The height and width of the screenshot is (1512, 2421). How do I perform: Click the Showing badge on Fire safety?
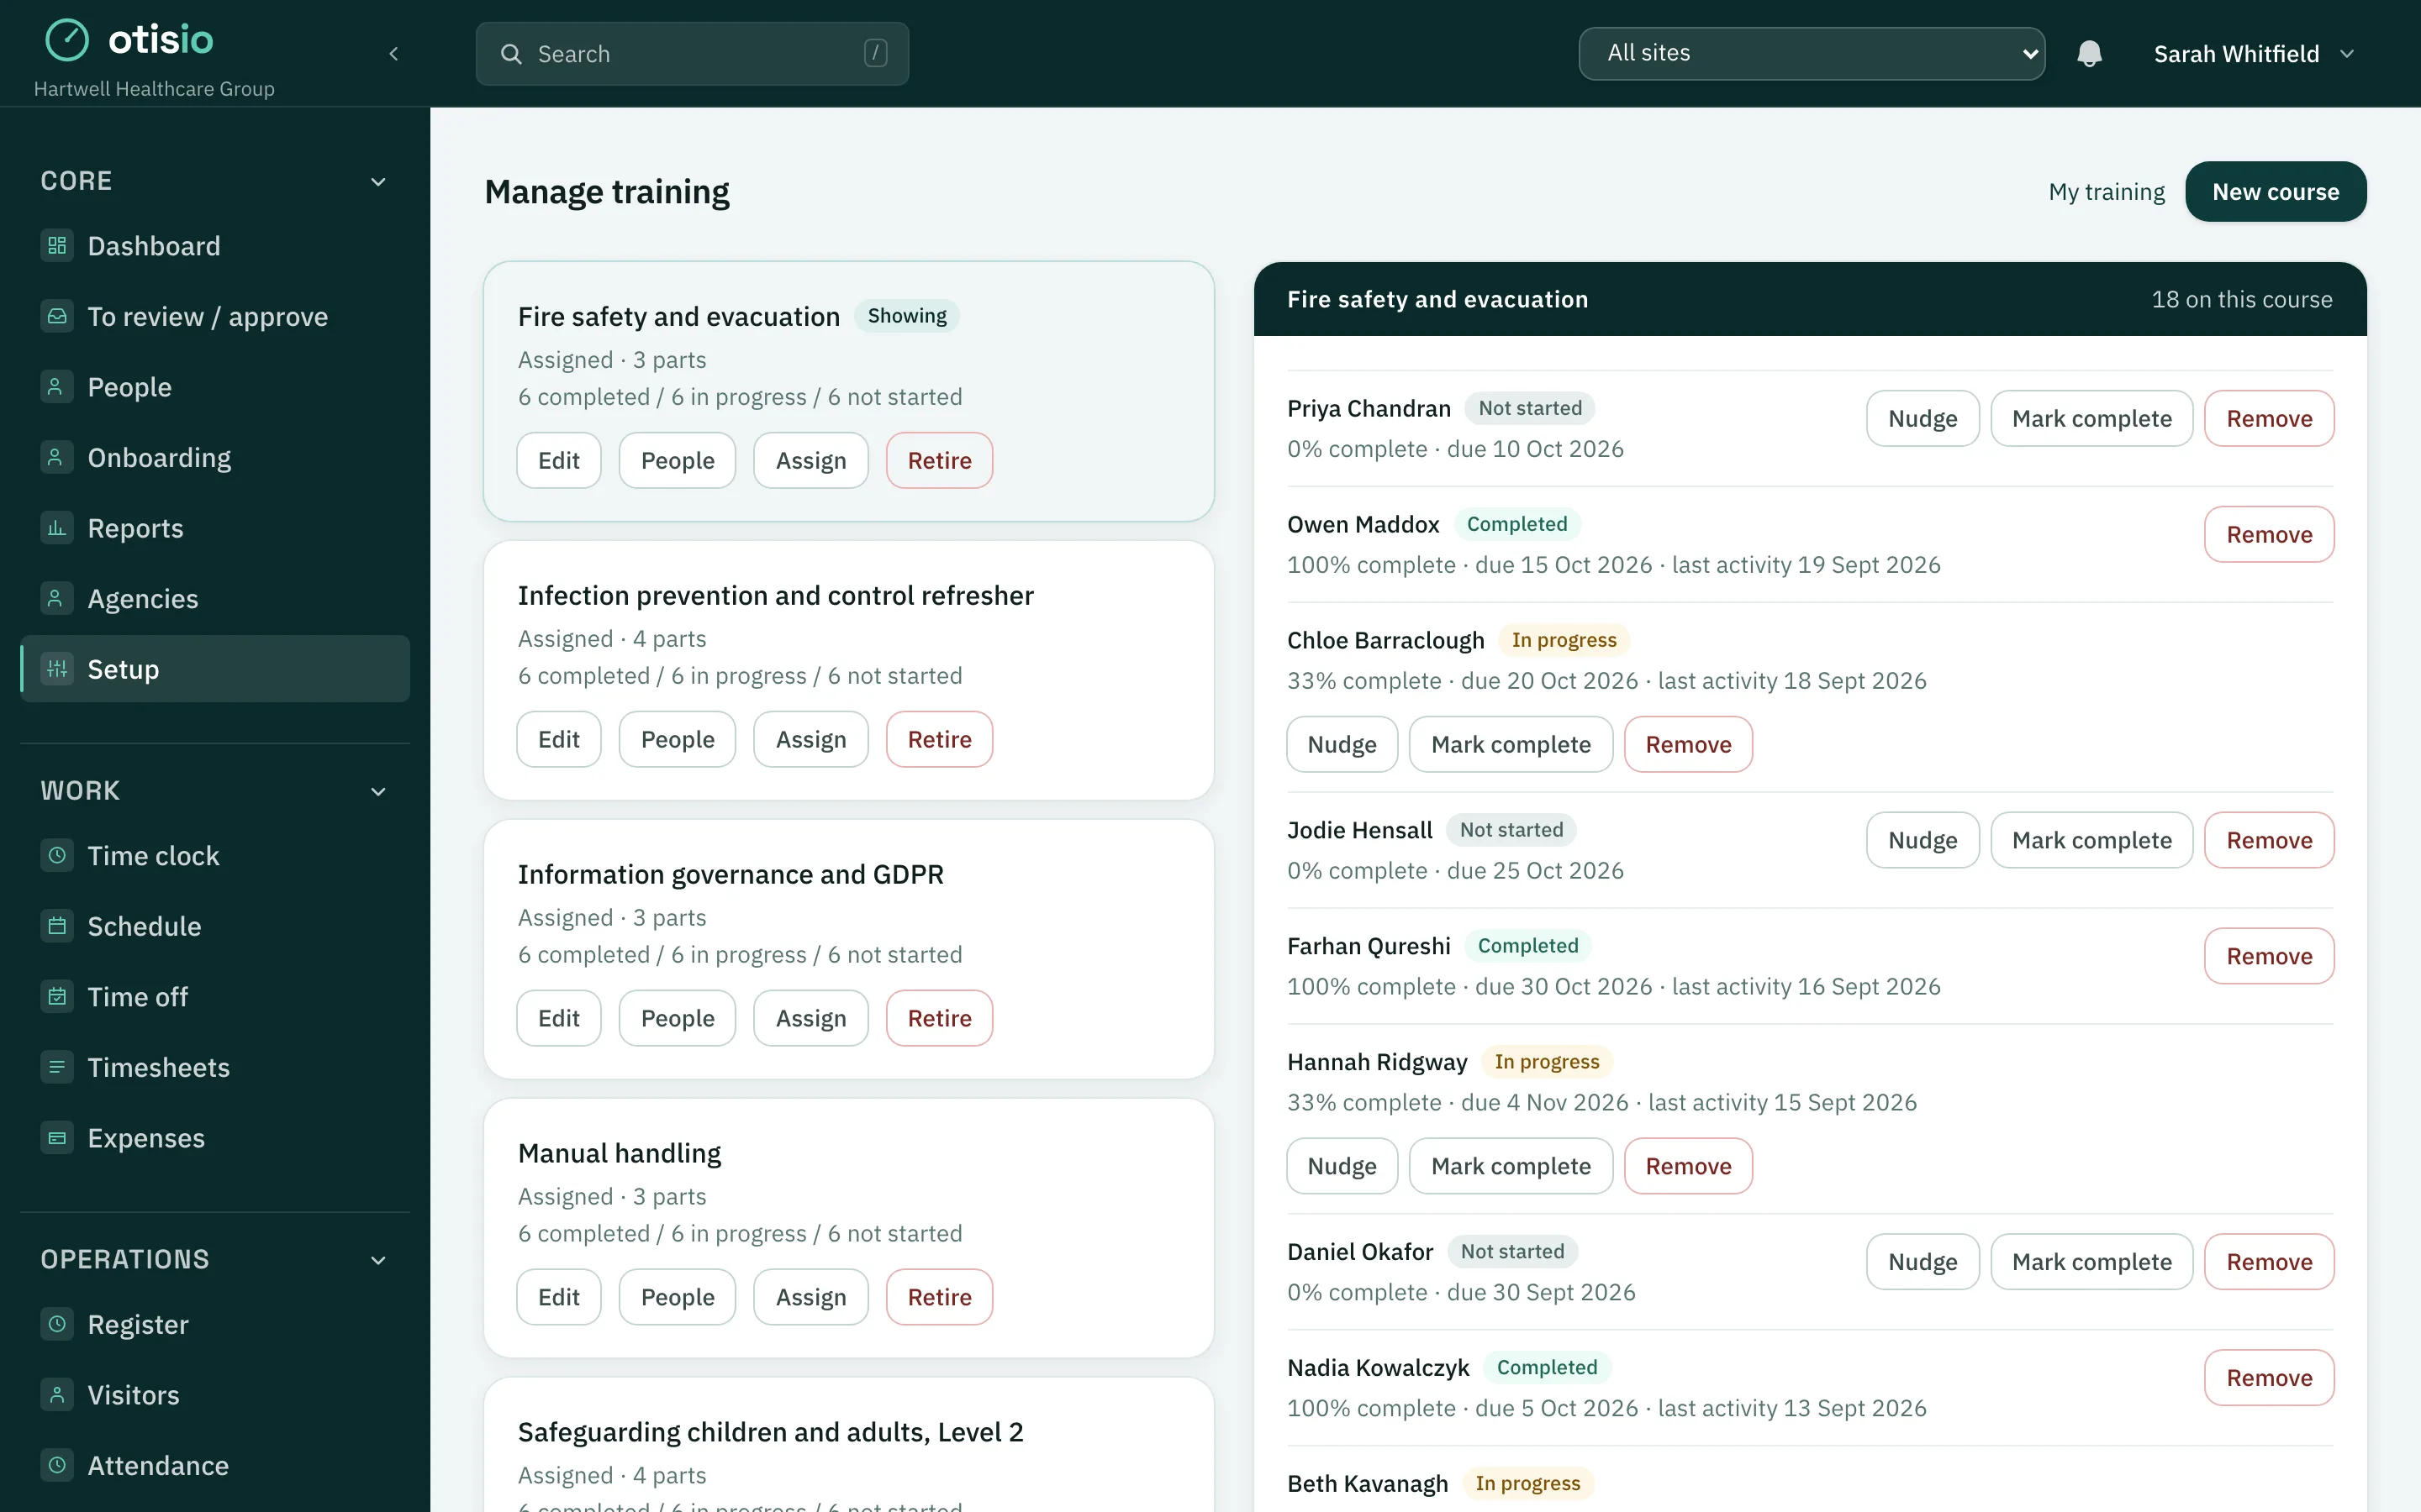click(x=906, y=316)
